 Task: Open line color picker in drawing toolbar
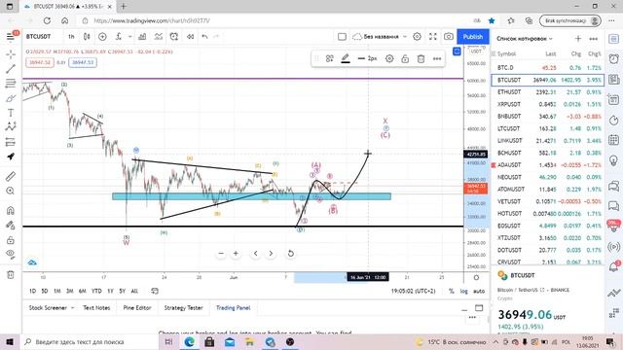pyautogui.click(x=346, y=58)
